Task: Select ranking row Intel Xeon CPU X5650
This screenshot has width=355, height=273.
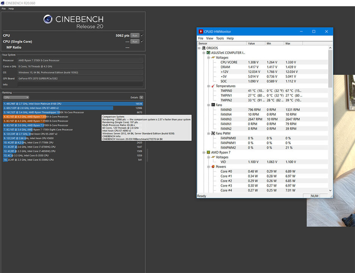Action: point(73,138)
